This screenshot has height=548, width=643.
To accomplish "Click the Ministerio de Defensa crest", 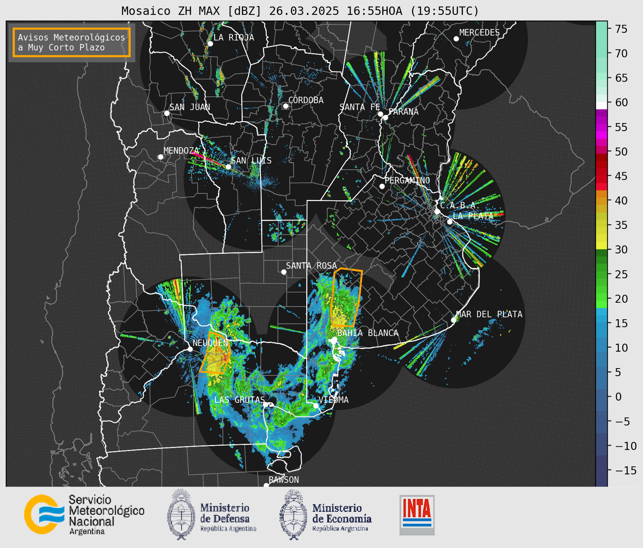I will [x=181, y=514].
